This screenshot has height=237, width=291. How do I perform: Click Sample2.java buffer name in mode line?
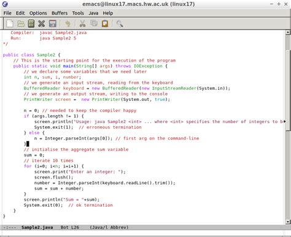[x=37, y=227]
